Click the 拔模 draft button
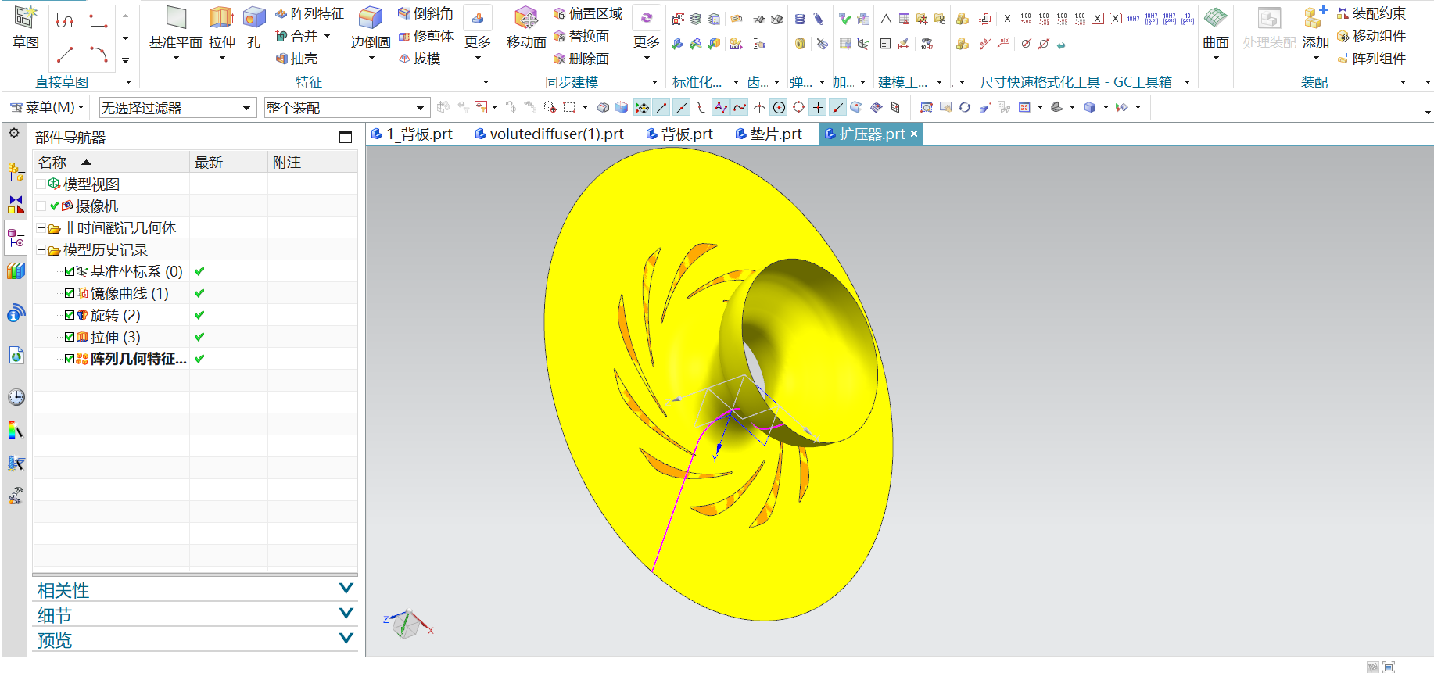This screenshot has height=673, width=1434. click(419, 59)
